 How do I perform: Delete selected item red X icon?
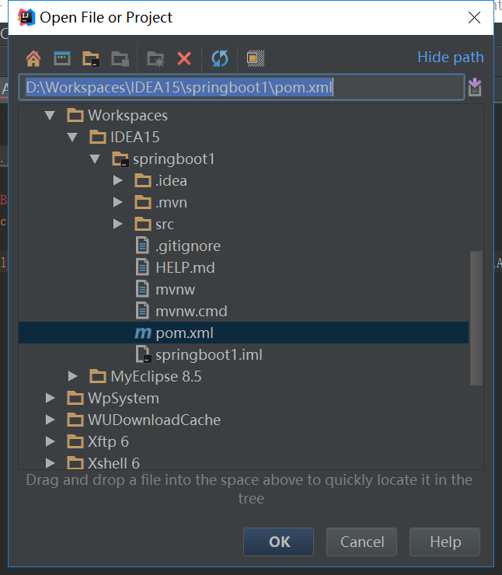(x=184, y=58)
